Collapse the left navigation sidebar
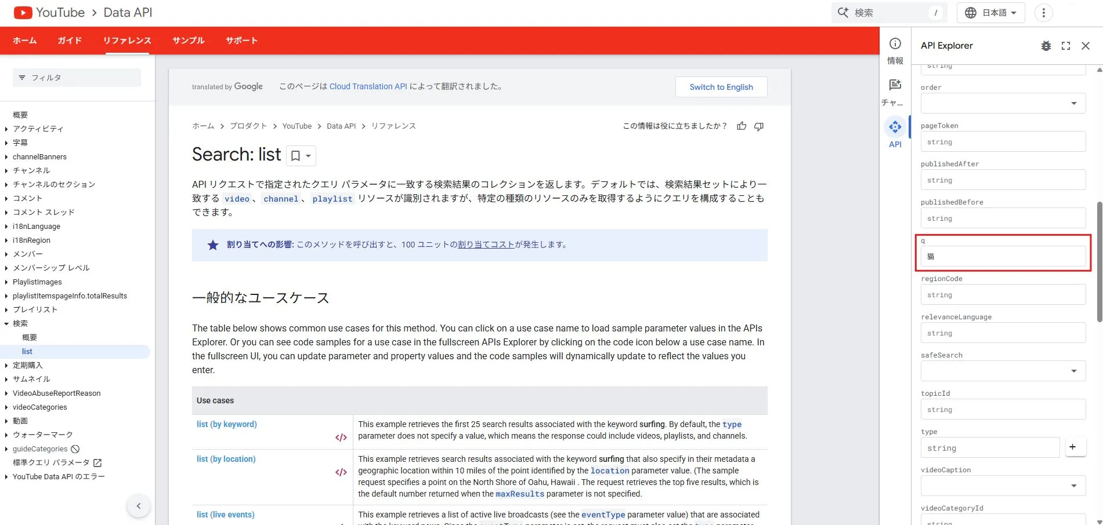 [x=139, y=506]
